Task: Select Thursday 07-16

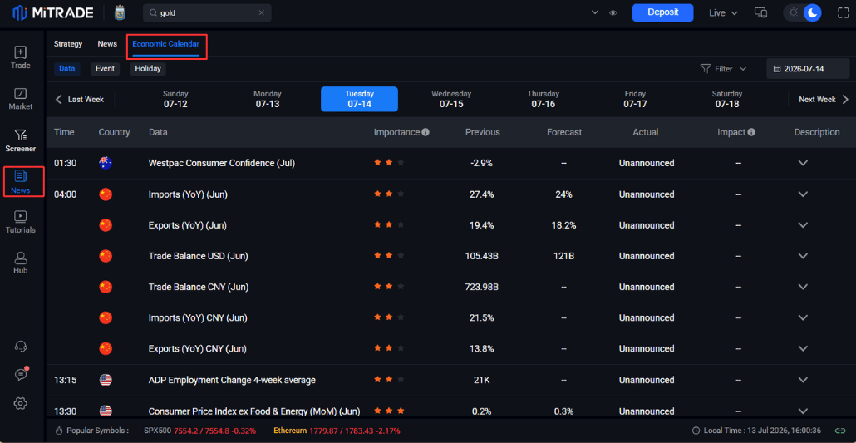Action: coord(544,99)
